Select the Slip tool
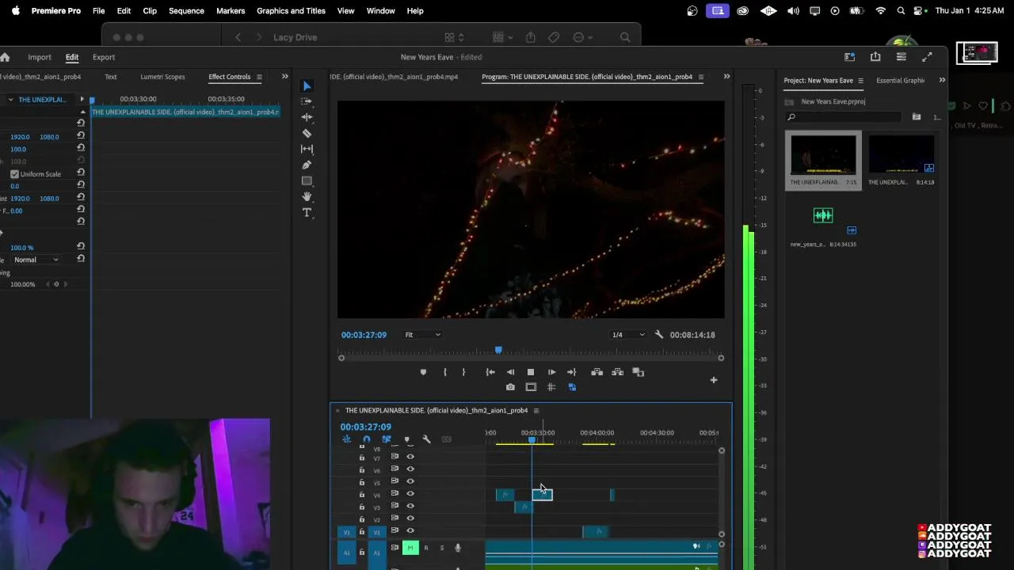The height and width of the screenshot is (570, 1014). 307,149
